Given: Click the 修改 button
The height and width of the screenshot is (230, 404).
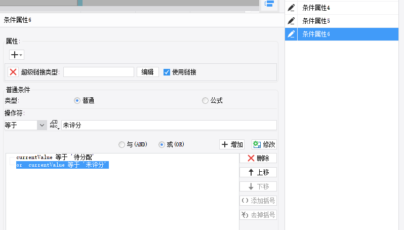Looking at the screenshot, I should pyautogui.click(x=264, y=144).
